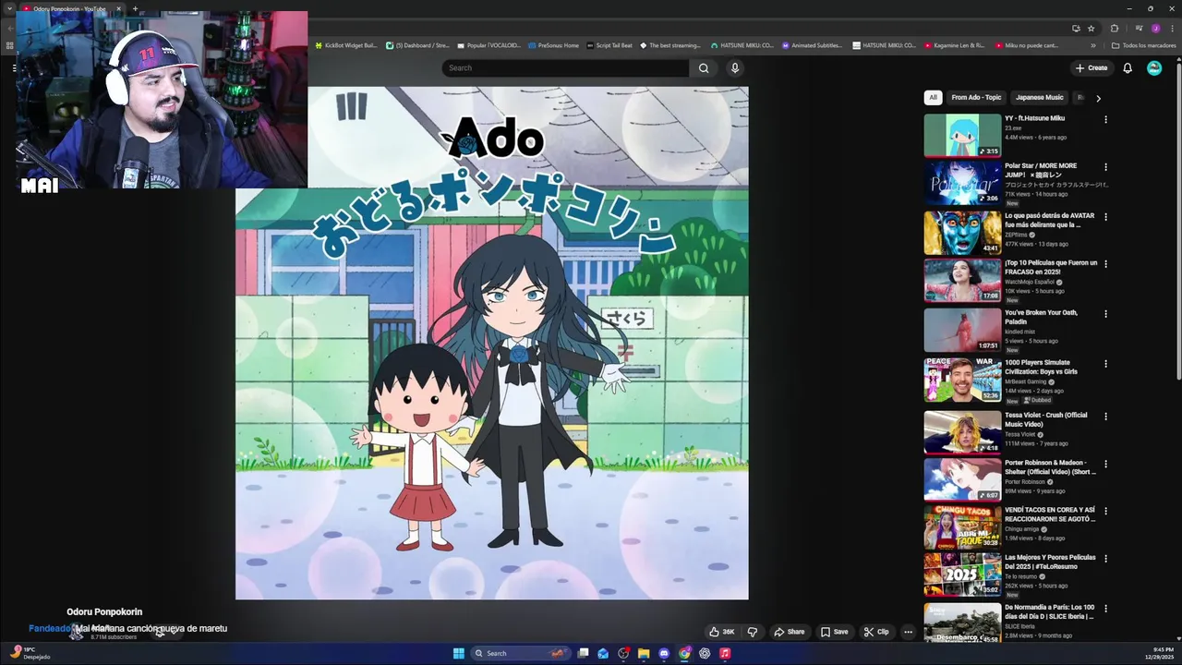Open ChatGPT icon in taskbar
The image size is (1182, 665).
tap(705, 653)
